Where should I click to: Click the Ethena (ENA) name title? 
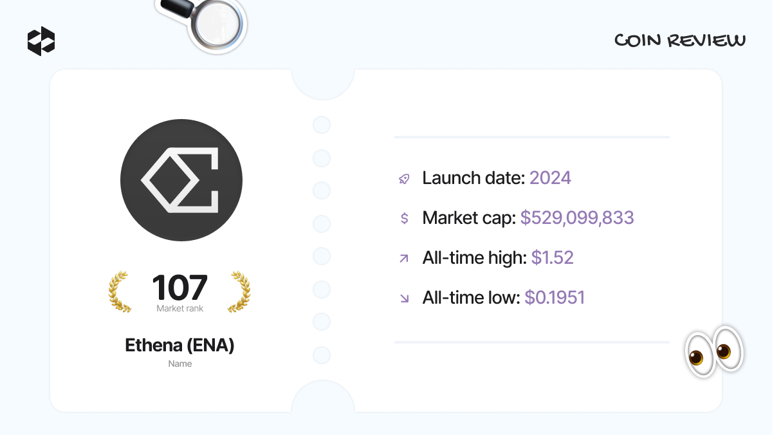click(x=179, y=346)
